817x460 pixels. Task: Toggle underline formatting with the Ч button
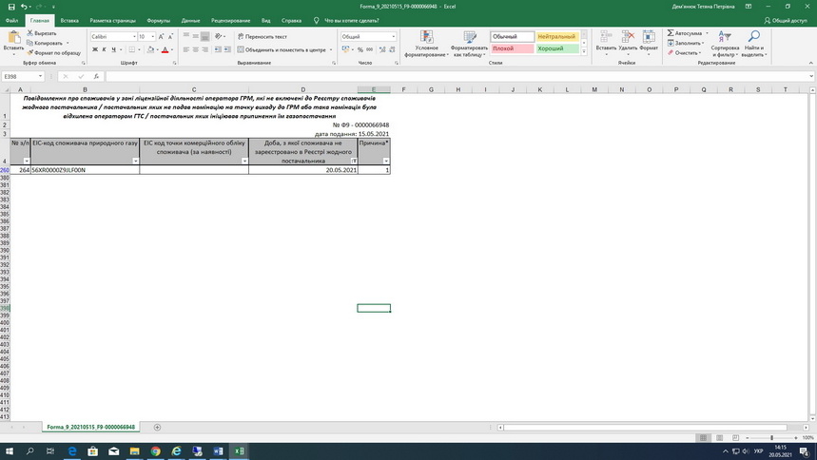tap(113, 49)
